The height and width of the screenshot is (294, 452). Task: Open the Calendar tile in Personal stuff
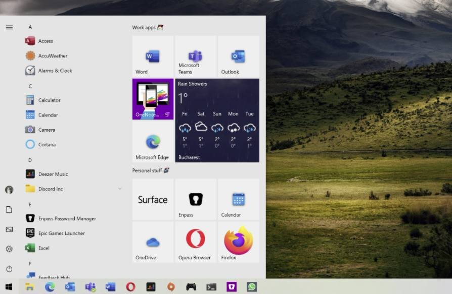tap(239, 200)
